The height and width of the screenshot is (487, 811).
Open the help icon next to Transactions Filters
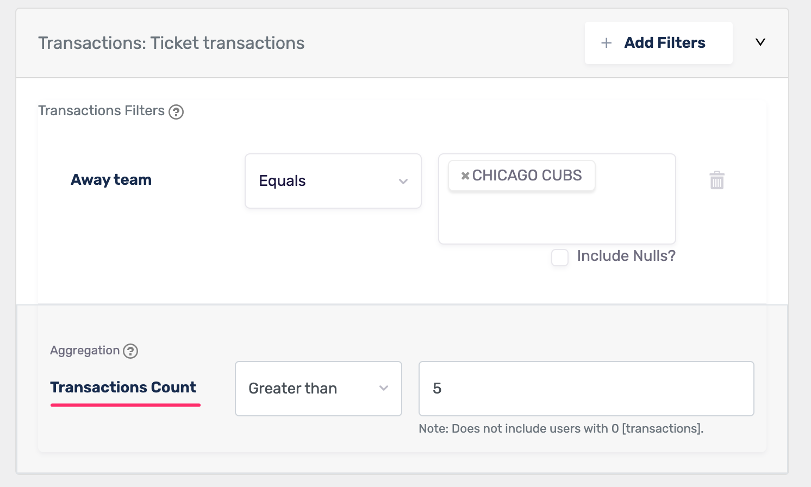176,112
